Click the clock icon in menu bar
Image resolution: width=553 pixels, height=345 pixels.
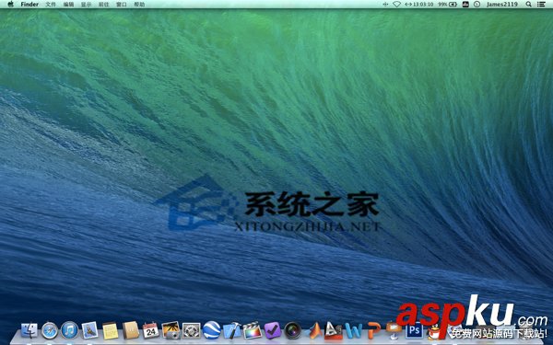(477, 5)
